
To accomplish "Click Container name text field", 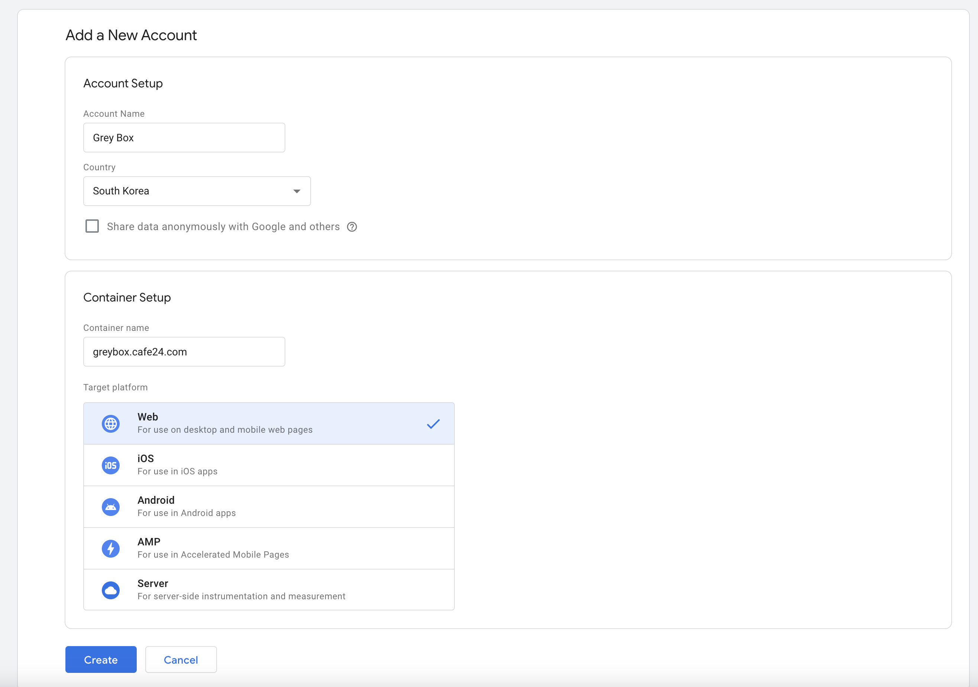I will click(184, 352).
